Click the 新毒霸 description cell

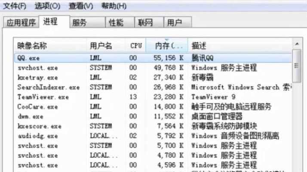pyautogui.click(x=202, y=77)
